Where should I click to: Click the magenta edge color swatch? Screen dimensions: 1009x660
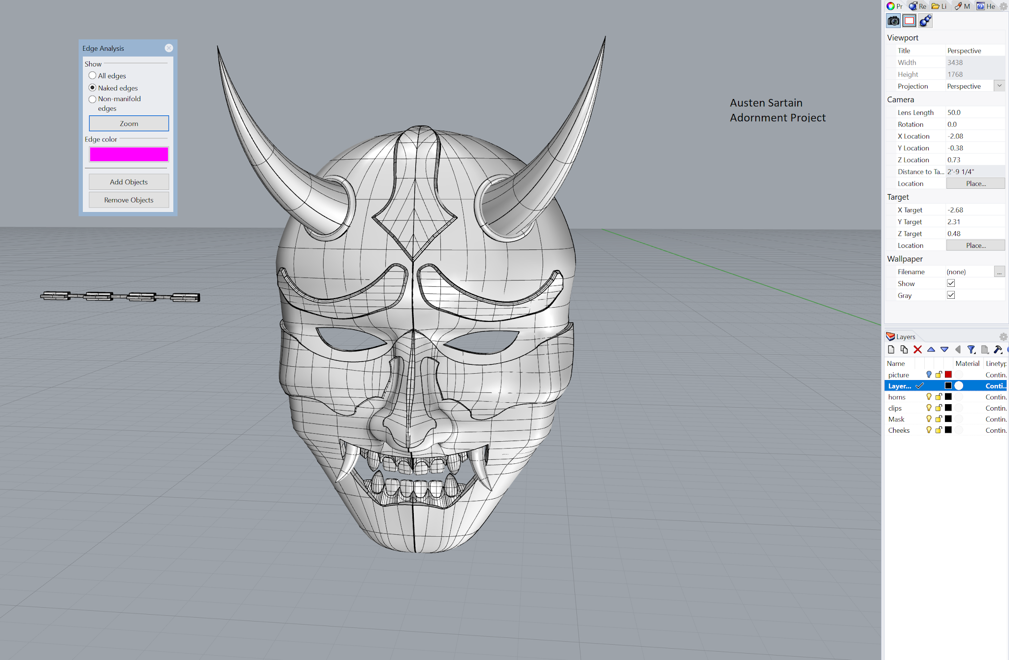[129, 154]
